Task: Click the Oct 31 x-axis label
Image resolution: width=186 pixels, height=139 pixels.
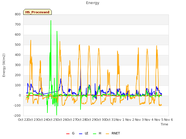Action: pos(110,120)
